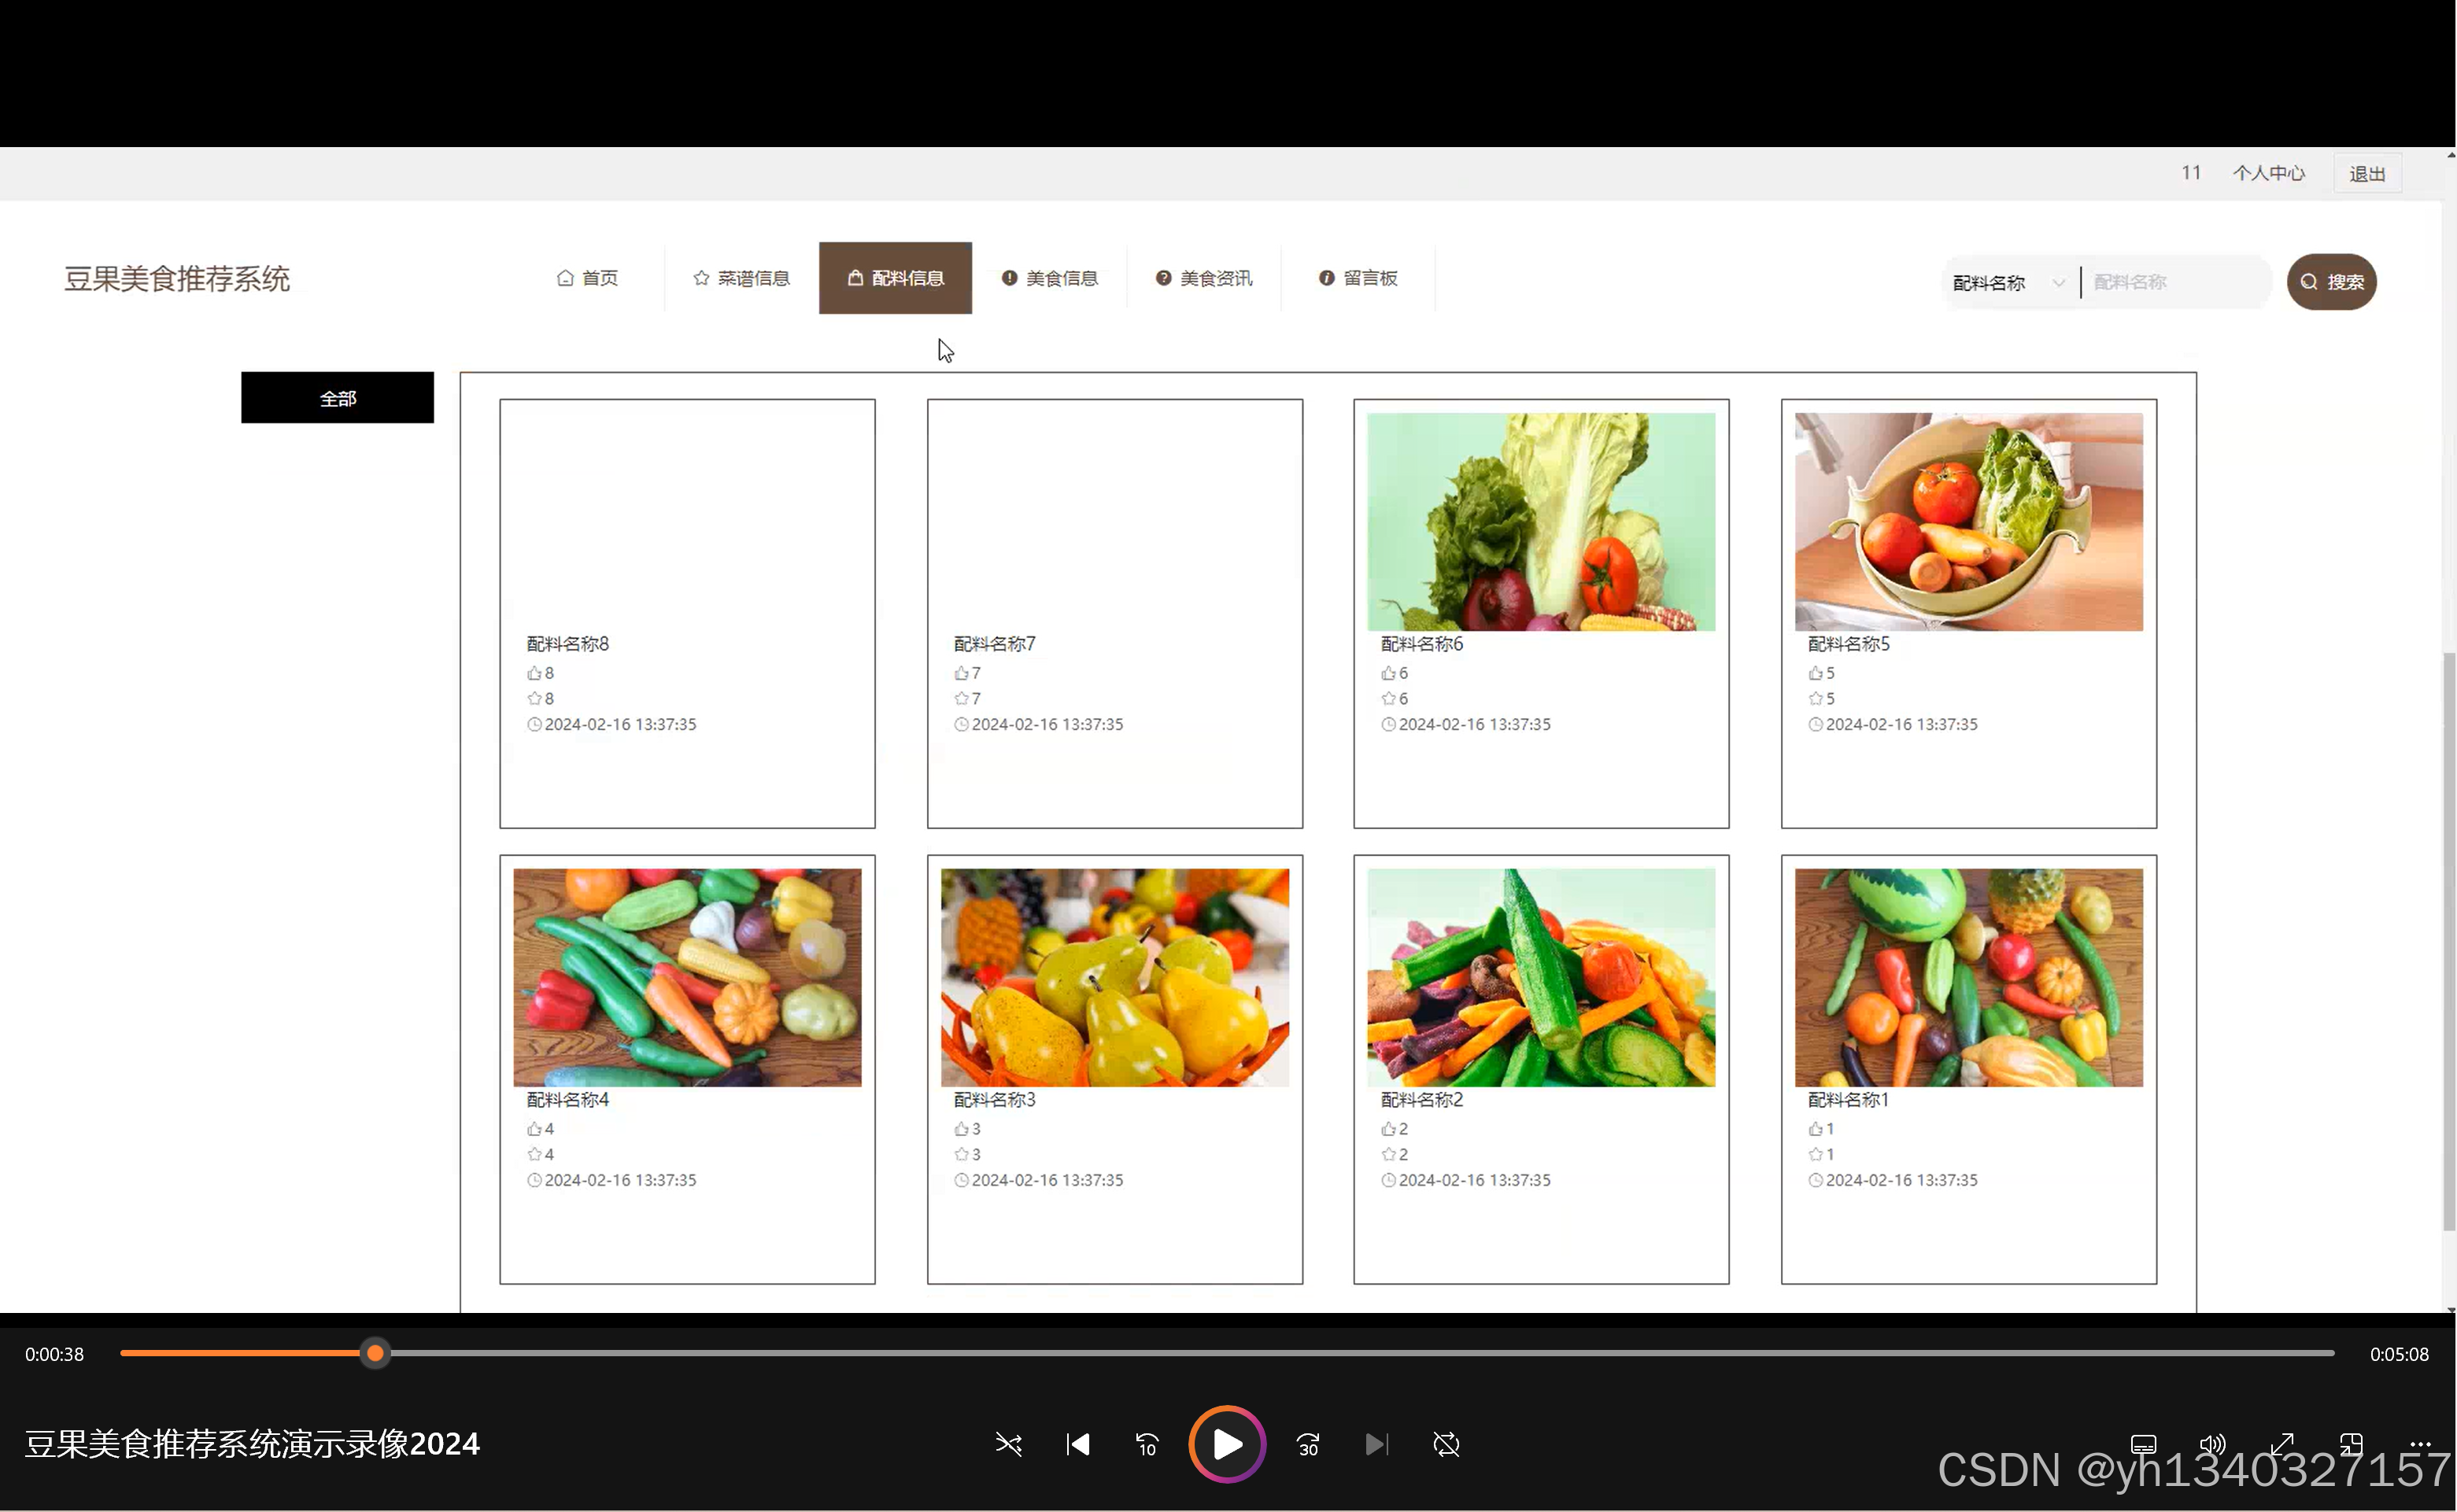Toggle repeat mode in the player
Image resolution: width=2457 pixels, height=1512 pixels.
(x=1446, y=1444)
